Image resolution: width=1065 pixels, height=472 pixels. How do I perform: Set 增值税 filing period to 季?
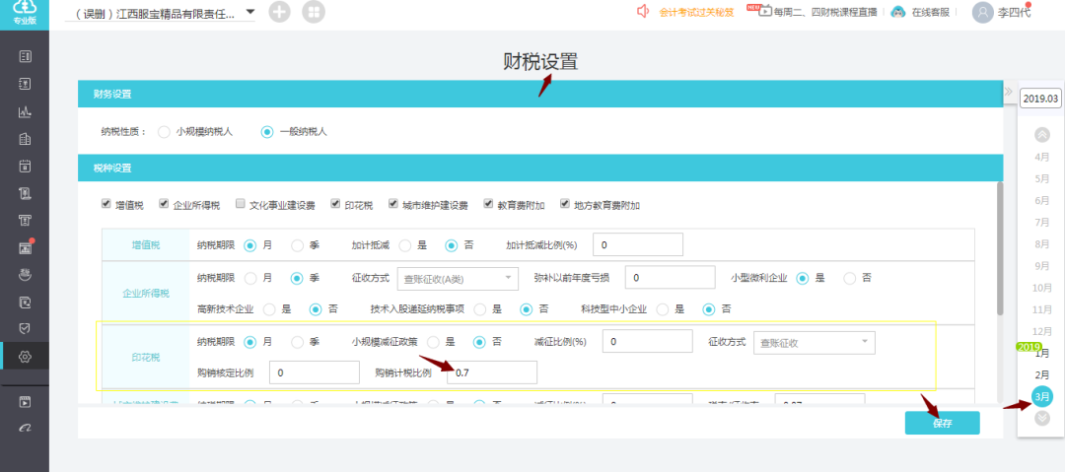pyautogui.click(x=298, y=245)
